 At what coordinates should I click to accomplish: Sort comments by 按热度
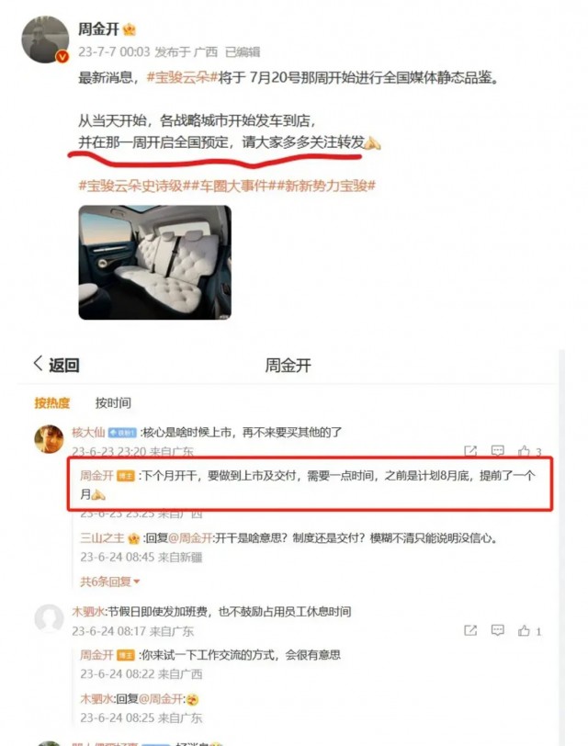(x=51, y=403)
